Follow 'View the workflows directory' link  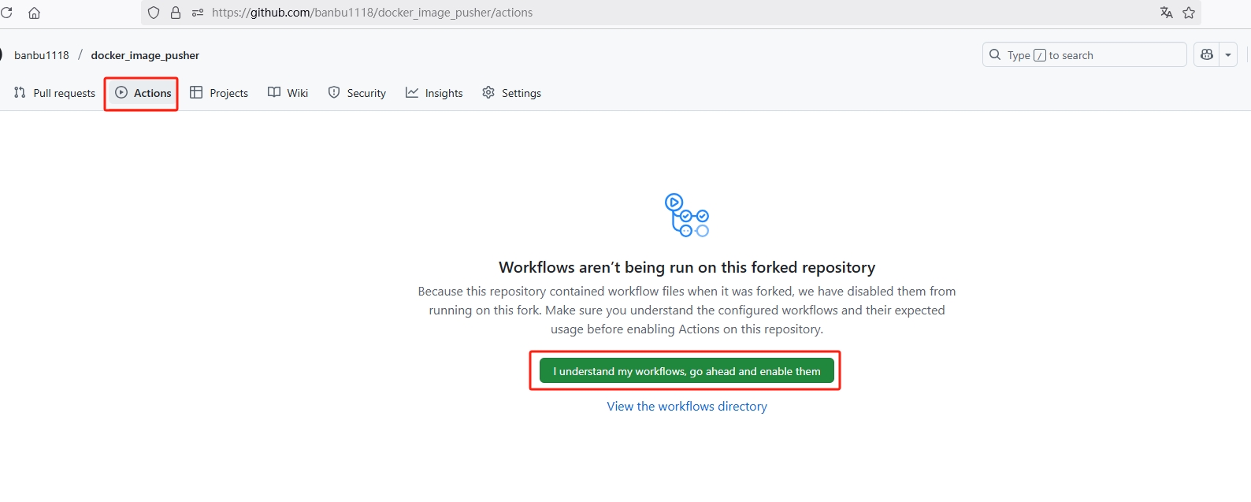click(686, 407)
